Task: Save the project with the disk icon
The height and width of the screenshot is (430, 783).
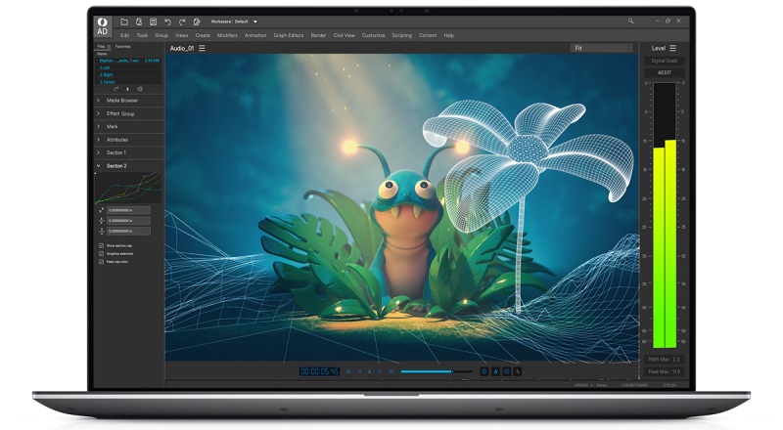Action: (x=154, y=21)
